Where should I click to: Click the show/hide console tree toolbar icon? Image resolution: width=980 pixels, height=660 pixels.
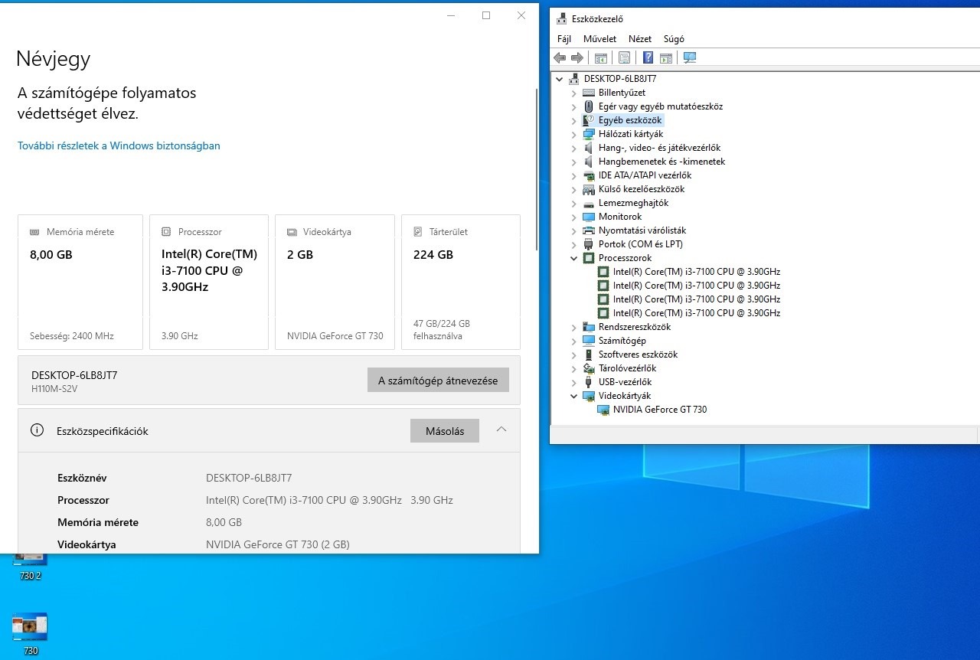point(601,58)
